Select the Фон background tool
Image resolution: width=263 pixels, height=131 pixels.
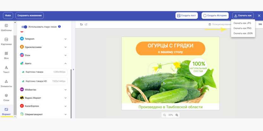(x=6, y=55)
